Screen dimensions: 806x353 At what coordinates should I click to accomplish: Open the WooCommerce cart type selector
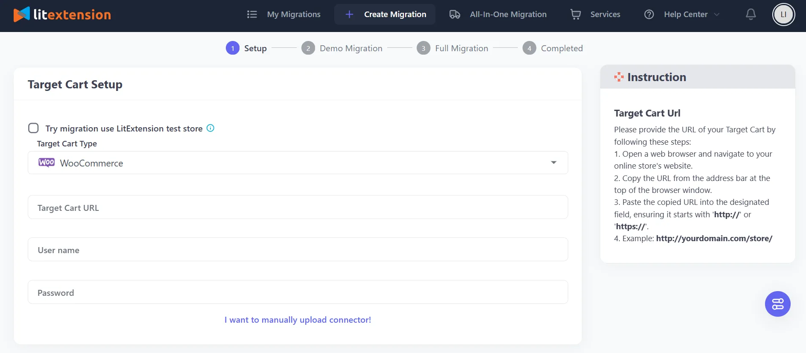pos(298,163)
